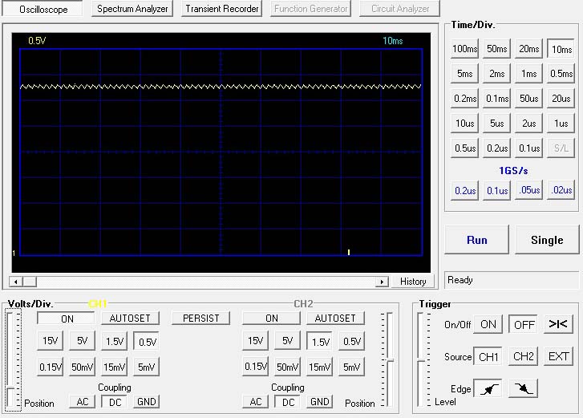
Task: Click the black 0.2us Time/Div button
Action: [496, 148]
